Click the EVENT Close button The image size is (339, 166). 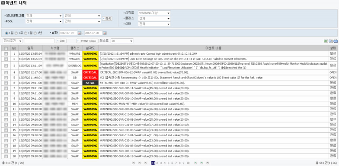pos(87,41)
